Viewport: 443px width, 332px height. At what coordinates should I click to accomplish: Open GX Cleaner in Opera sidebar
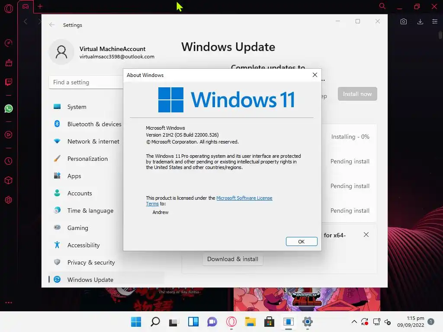pos(9,63)
